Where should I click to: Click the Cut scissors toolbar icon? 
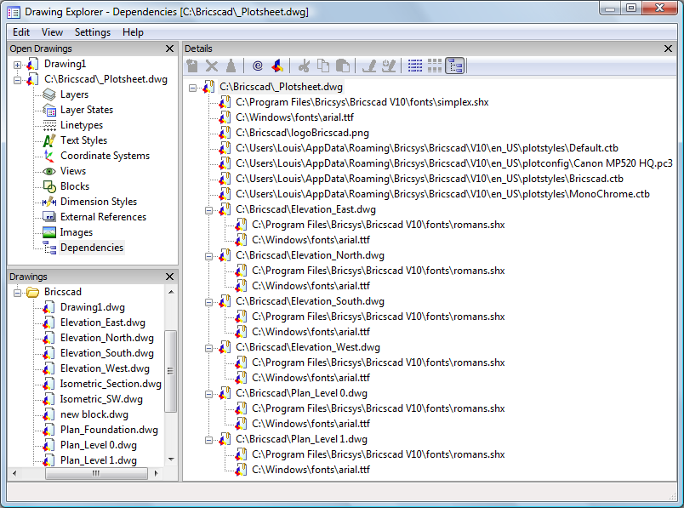tap(304, 66)
